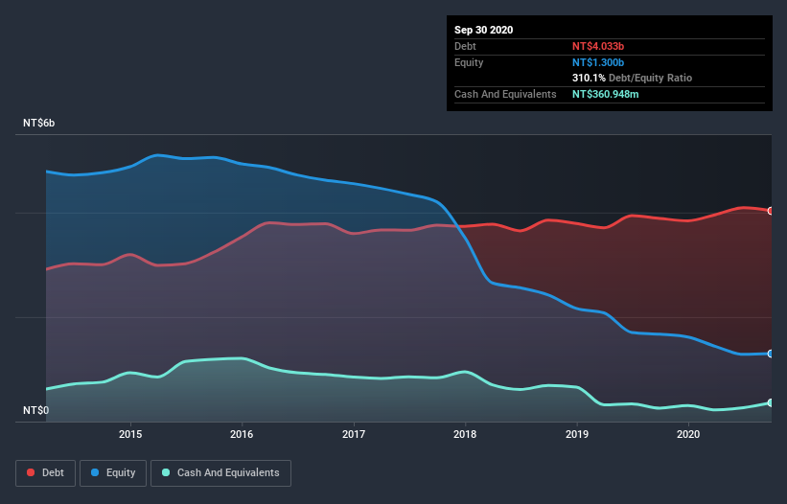
Task: Click the NT$4.033b debt value
Action: (598, 46)
